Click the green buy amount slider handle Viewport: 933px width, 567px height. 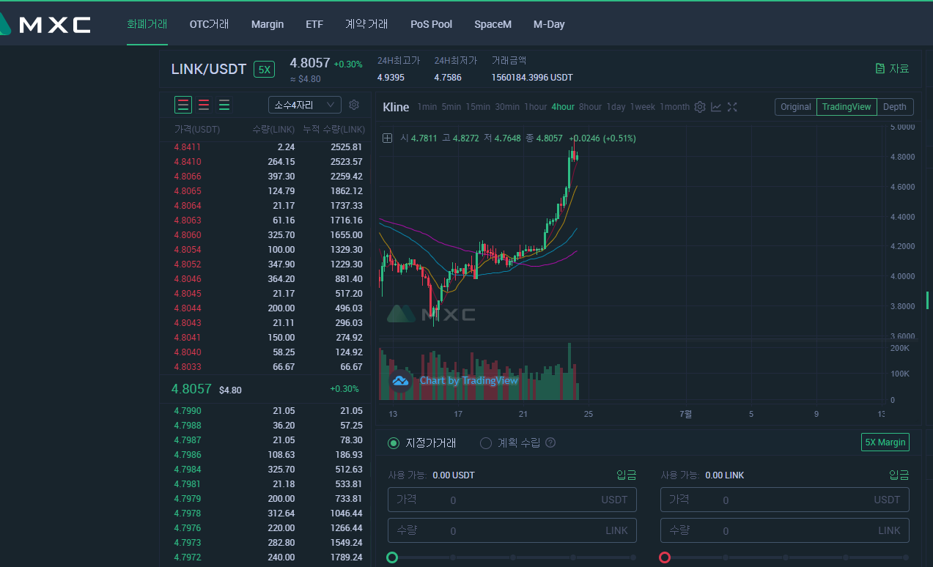pyautogui.click(x=392, y=557)
